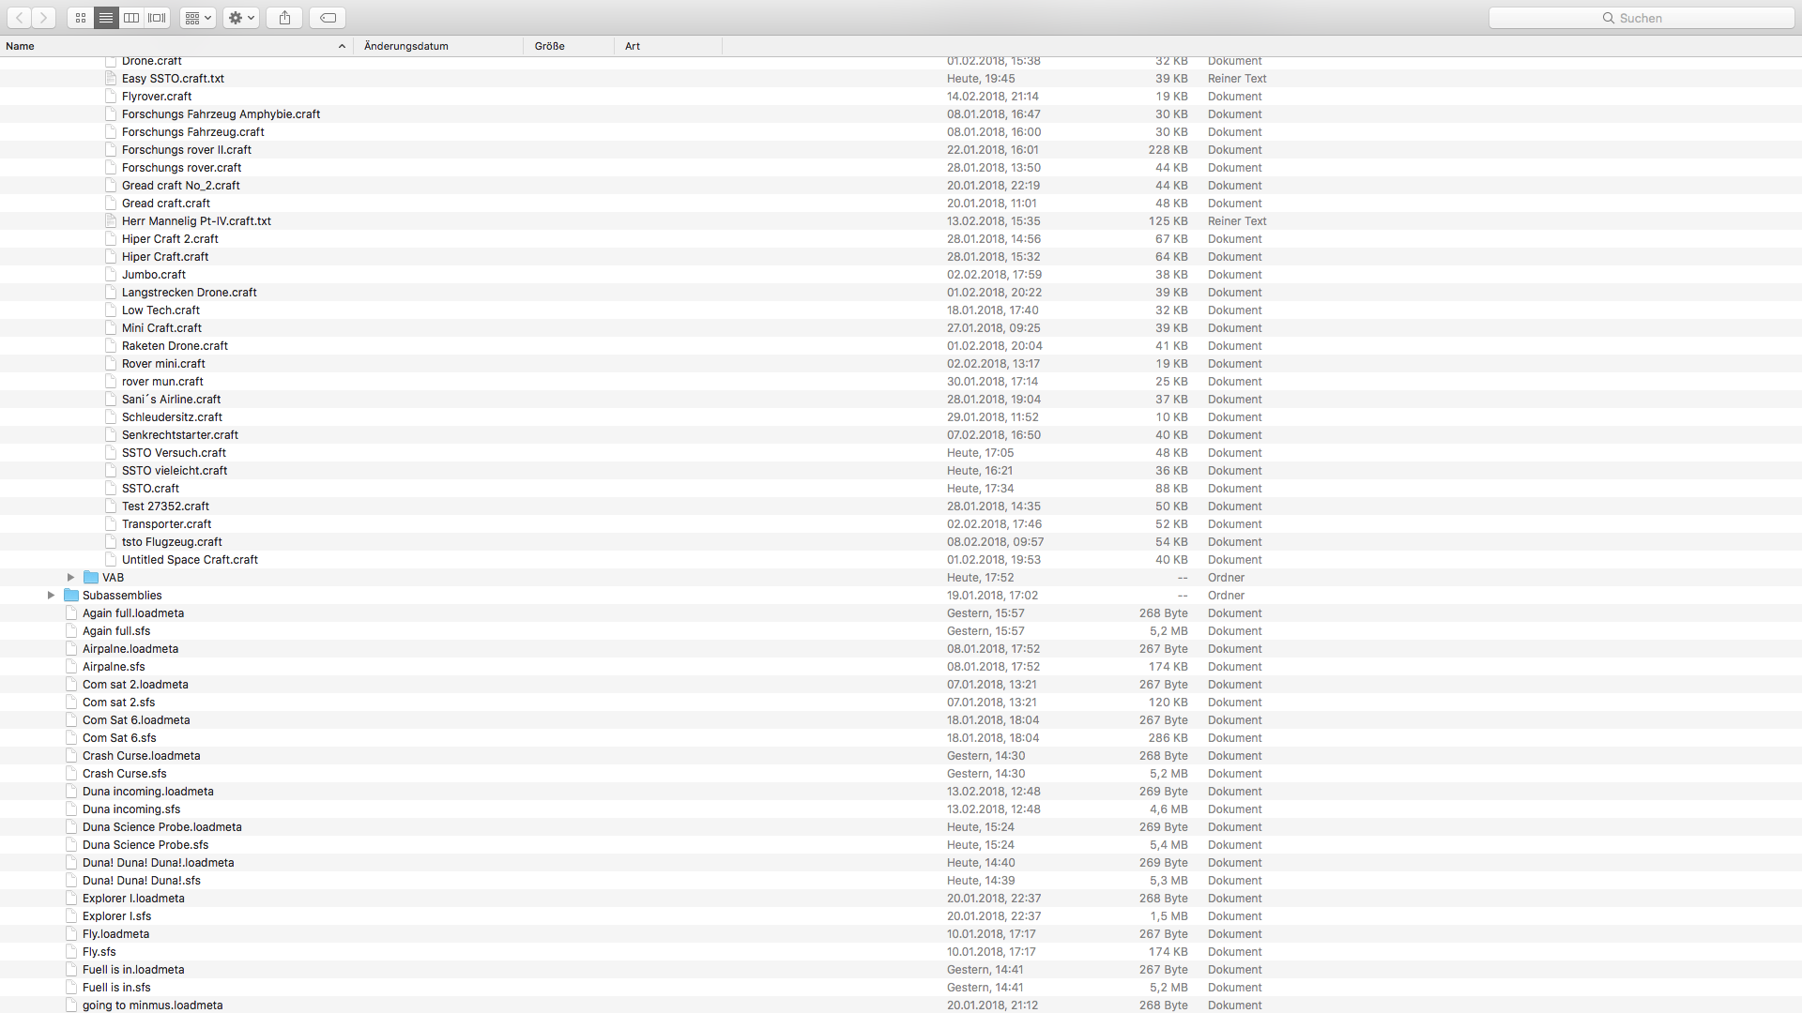The width and height of the screenshot is (1802, 1013).
Task: Click the forward navigation arrow
Action: pyautogui.click(x=43, y=18)
